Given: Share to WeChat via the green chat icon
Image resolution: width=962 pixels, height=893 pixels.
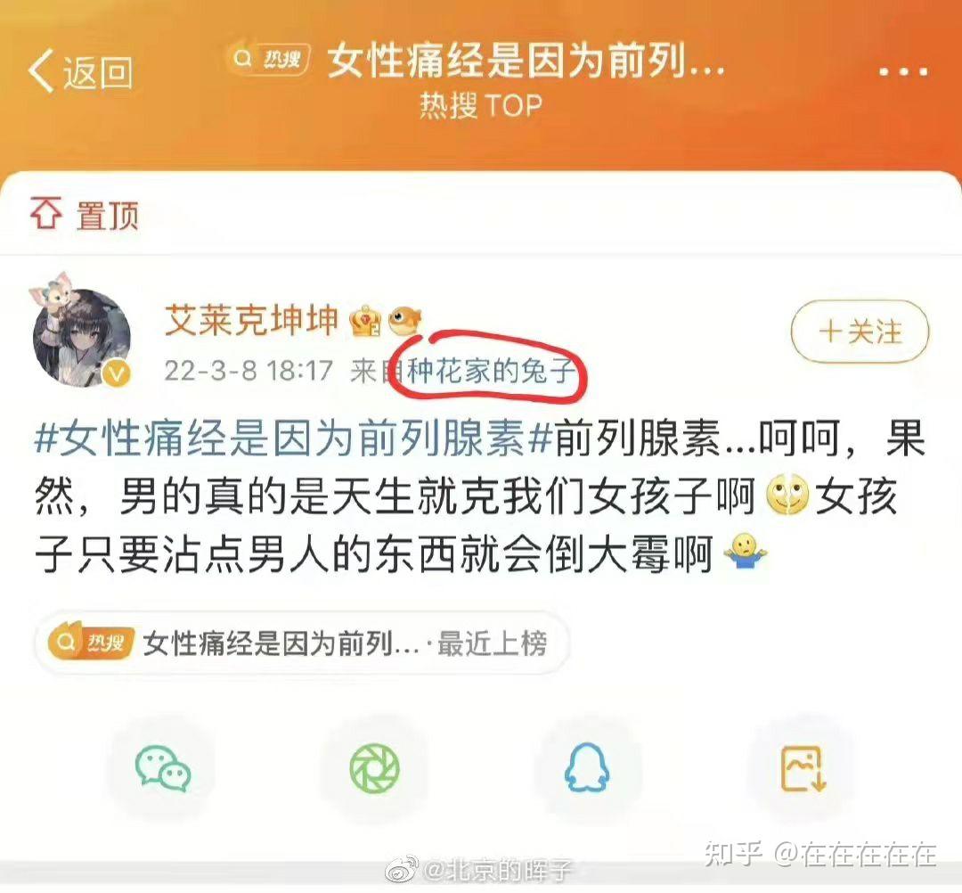Looking at the screenshot, I should pyautogui.click(x=163, y=768).
